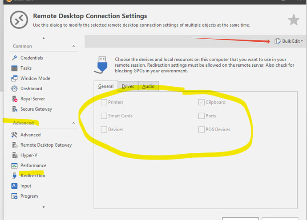Screen dimensions: 307x220
Task: Enable POS Devices redirection checkbox
Action: coord(202,130)
